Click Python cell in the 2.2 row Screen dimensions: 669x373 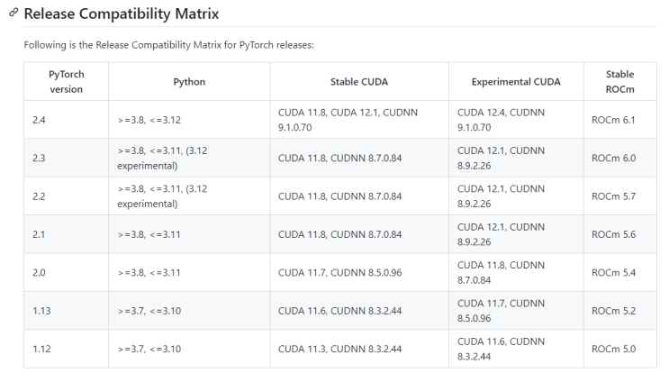coord(189,196)
